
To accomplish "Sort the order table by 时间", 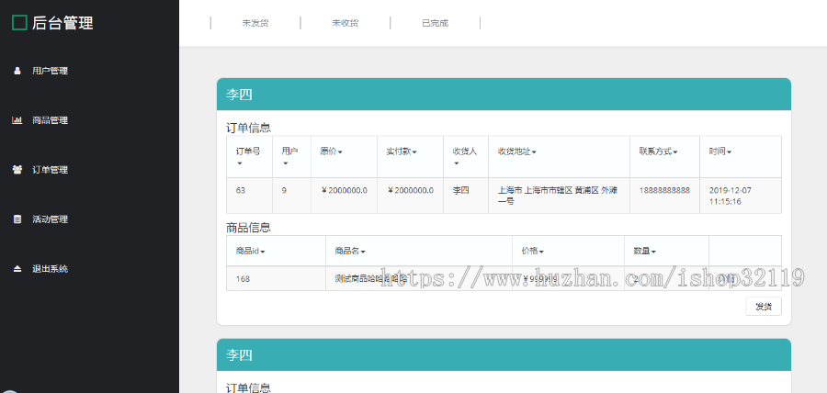I will (719, 152).
